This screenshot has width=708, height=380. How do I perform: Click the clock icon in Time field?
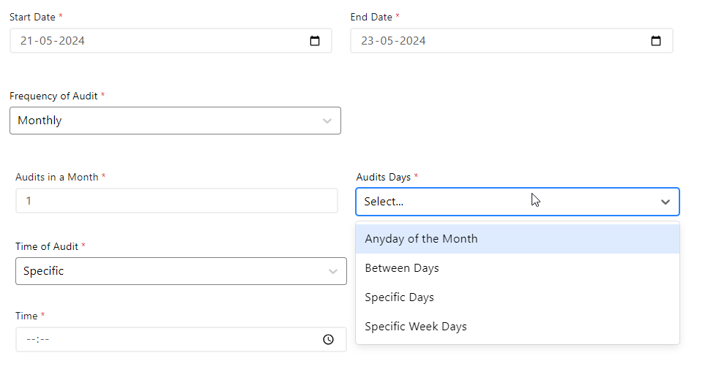pyautogui.click(x=328, y=340)
